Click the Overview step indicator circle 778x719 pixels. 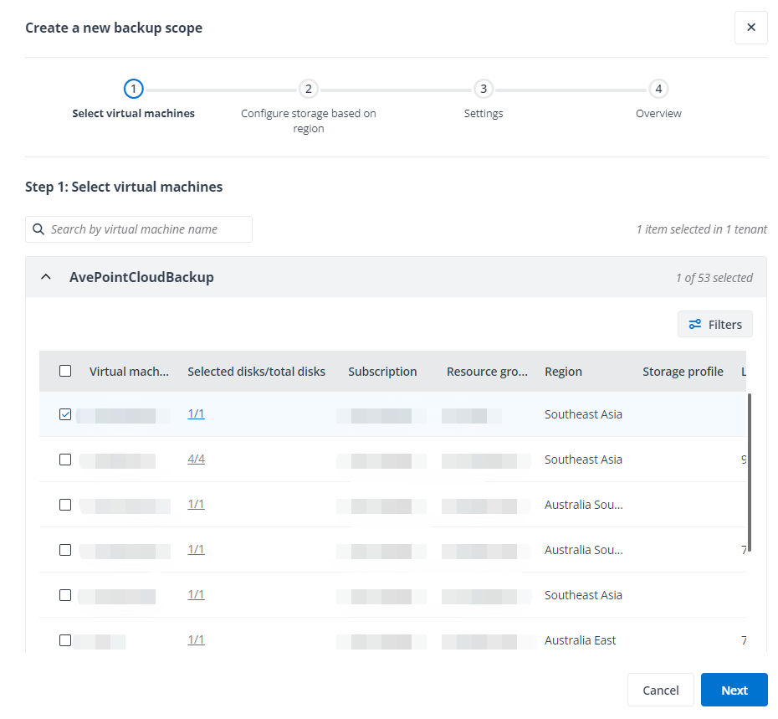(x=658, y=89)
